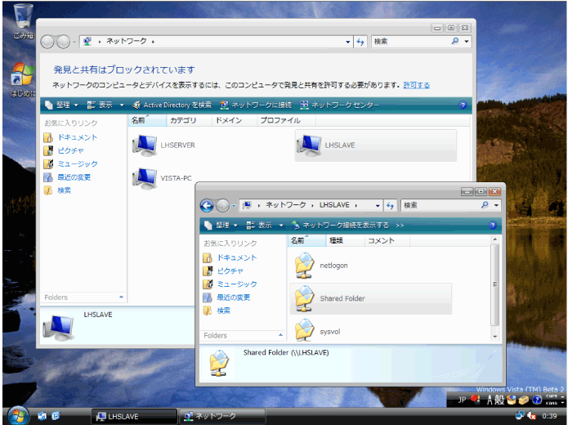Open ドキュメント link in Network window sidebar

click(78, 137)
